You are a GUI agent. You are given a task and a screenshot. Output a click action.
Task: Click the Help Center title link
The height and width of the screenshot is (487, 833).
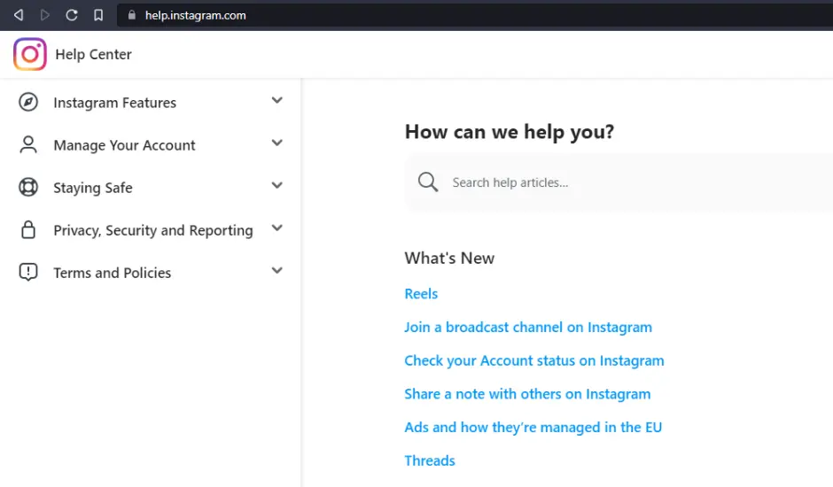pyautogui.click(x=94, y=54)
